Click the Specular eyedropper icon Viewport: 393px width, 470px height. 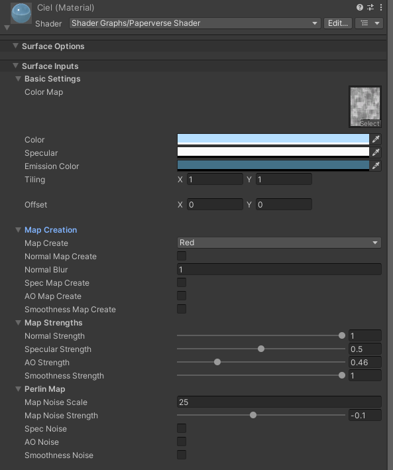(376, 152)
